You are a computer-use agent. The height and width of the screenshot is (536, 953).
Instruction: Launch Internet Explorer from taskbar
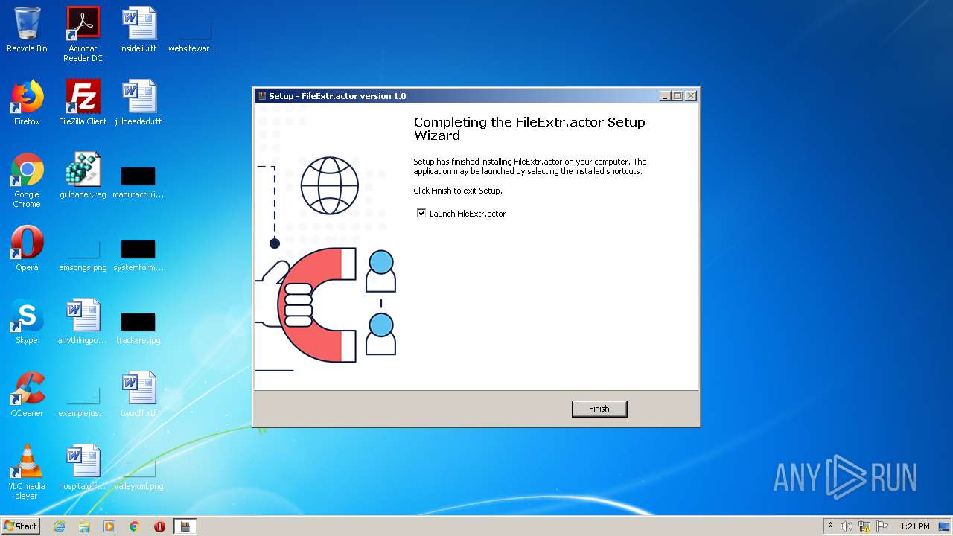click(x=59, y=526)
